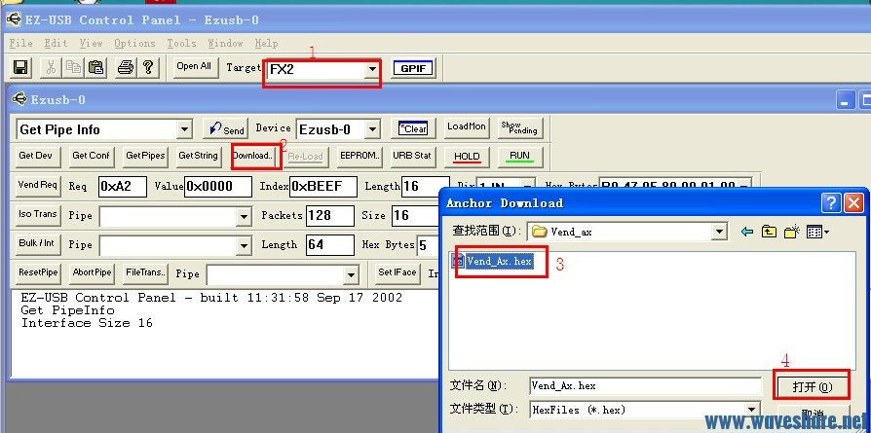Open the Help menu
Image resolution: width=871 pixels, height=433 pixels.
[266, 43]
